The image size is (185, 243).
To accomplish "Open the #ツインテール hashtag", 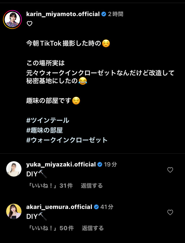I will (48, 120).
